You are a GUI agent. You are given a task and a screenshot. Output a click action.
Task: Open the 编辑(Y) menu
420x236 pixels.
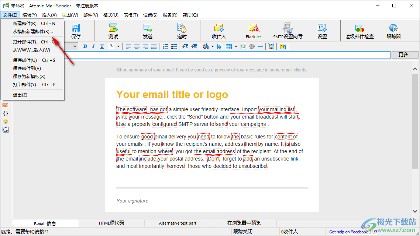click(x=30, y=15)
